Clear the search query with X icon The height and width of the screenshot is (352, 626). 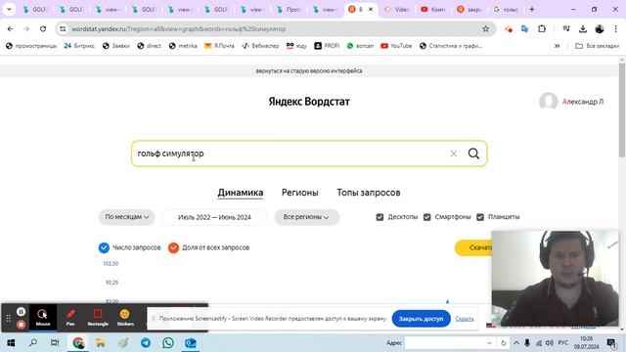(453, 154)
